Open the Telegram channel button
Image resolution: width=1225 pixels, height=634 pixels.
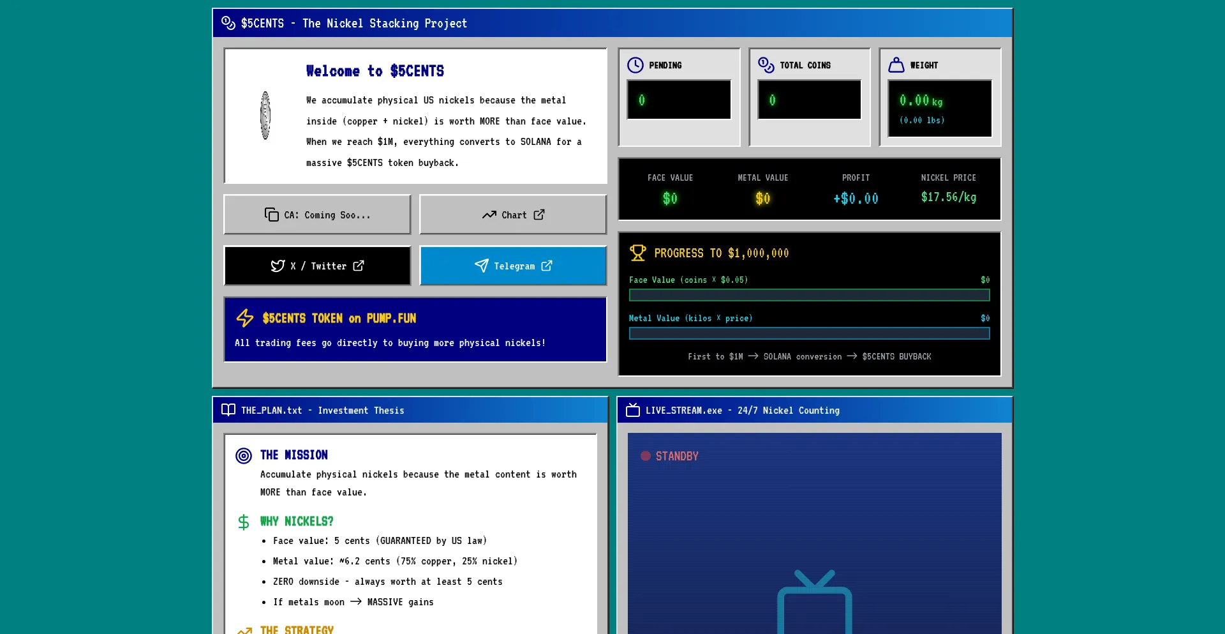tap(513, 266)
